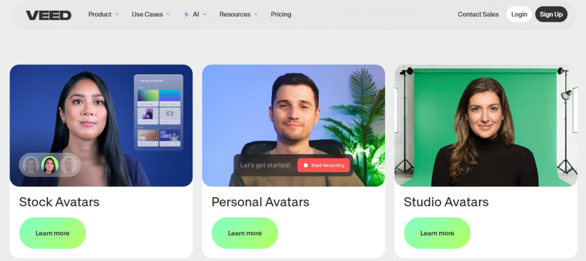Expand the Use Cases dropdown chevron

pyautogui.click(x=168, y=15)
